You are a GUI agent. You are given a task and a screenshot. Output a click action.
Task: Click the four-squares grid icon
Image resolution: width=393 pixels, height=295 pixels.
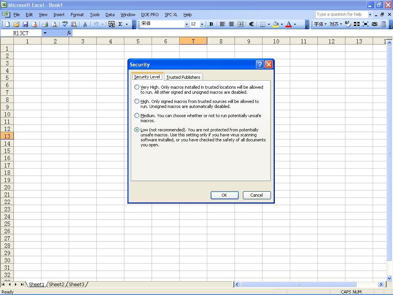(x=357, y=24)
